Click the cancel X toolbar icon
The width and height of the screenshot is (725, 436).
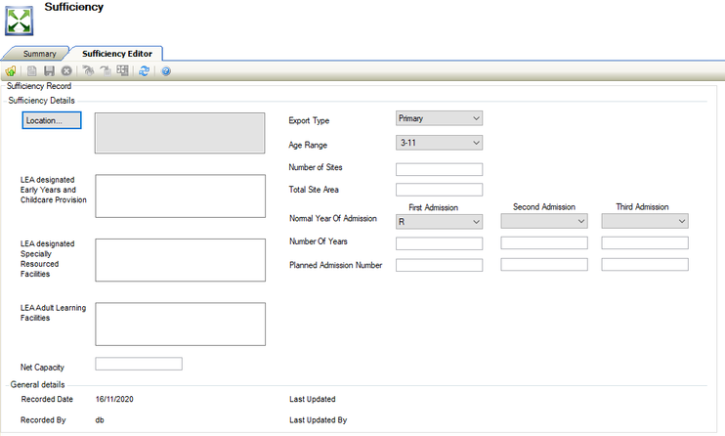click(x=65, y=71)
